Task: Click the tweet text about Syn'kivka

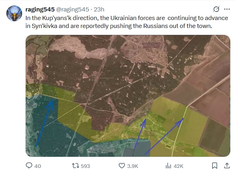Action: click(127, 22)
